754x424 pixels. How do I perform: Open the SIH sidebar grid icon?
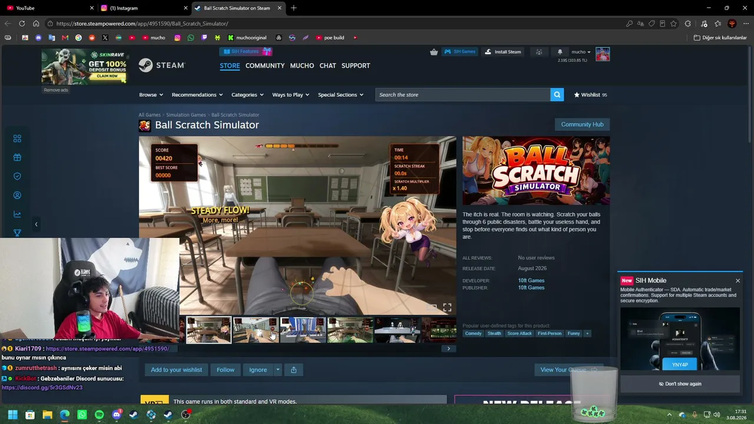click(x=17, y=138)
